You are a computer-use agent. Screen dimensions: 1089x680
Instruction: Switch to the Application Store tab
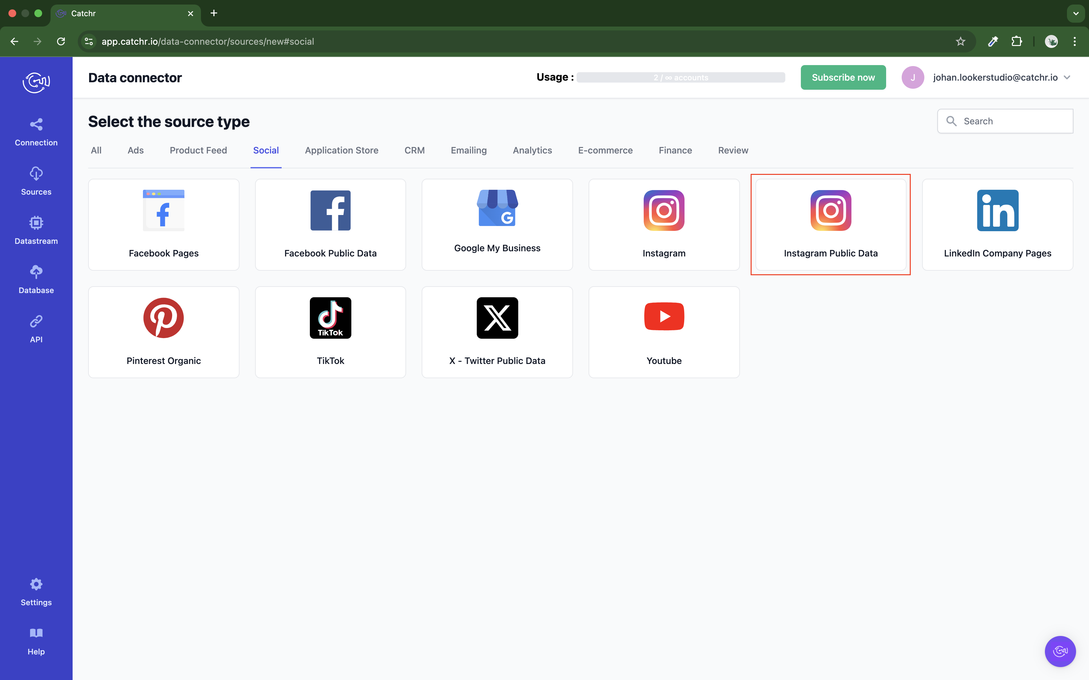click(x=342, y=150)
